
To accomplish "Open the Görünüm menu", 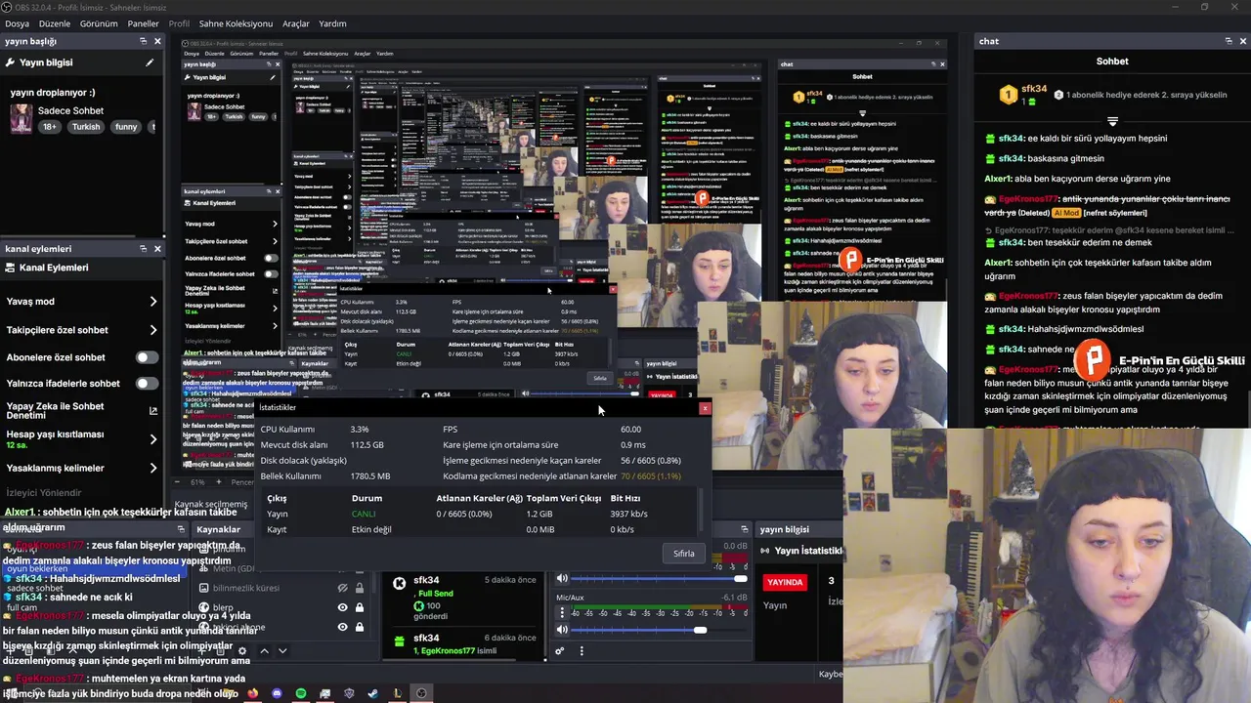I will tap(99, 23).
